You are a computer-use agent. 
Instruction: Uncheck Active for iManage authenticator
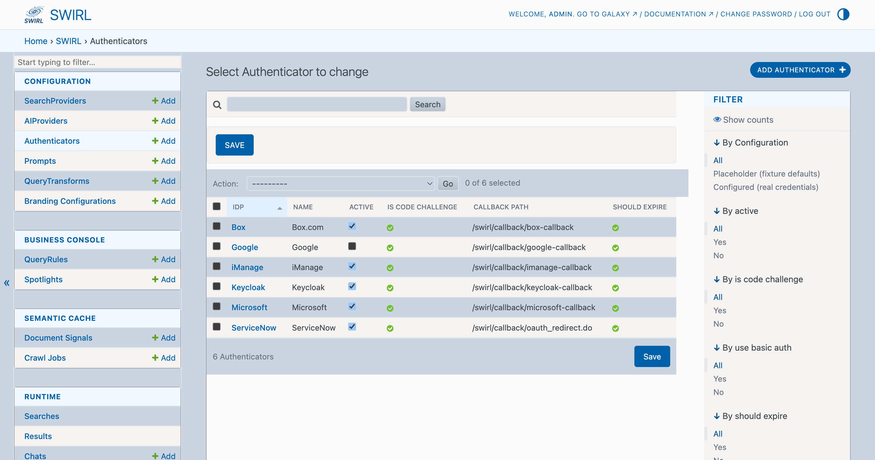(352, 266)
